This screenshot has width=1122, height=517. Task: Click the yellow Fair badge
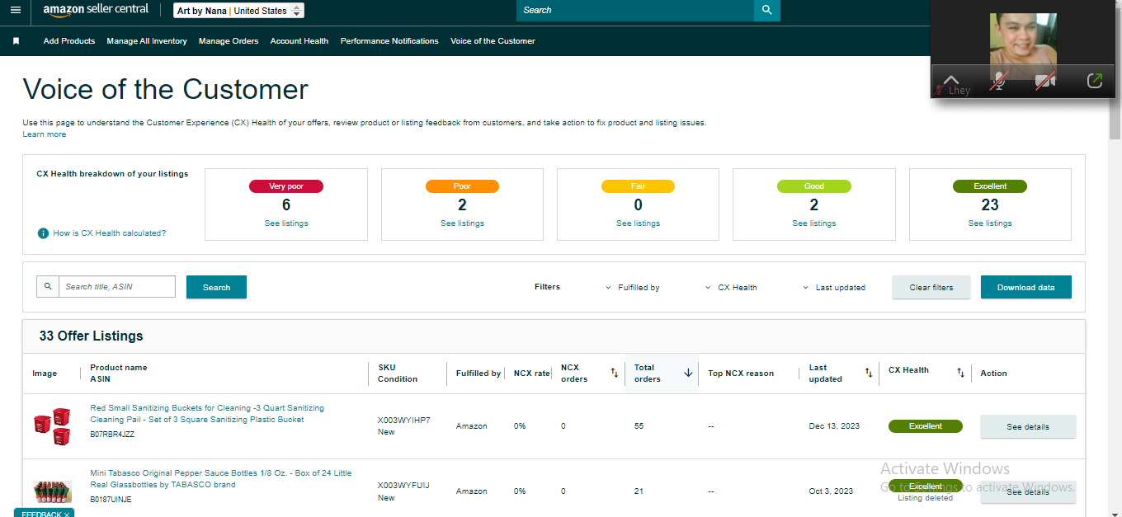tap(638, 186)
